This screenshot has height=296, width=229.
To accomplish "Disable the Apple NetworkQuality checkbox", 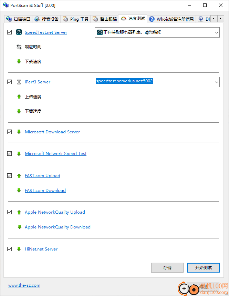I will coord(9,212).
